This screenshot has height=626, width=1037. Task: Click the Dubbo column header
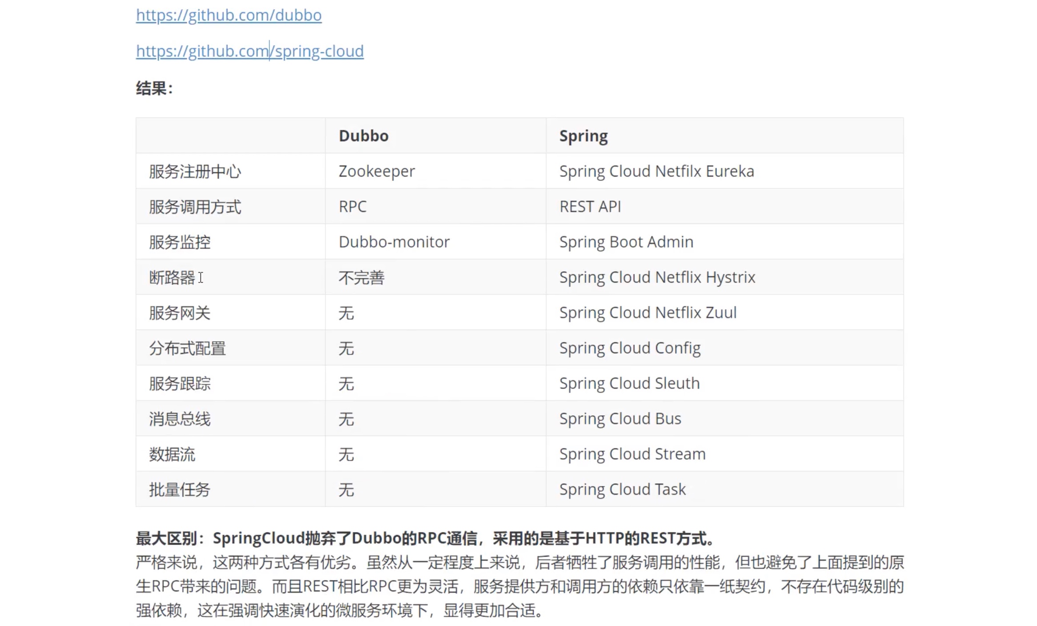[x=363, y=136]
